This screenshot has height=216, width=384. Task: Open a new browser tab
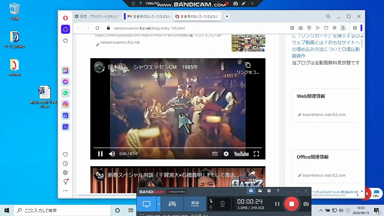227,16
